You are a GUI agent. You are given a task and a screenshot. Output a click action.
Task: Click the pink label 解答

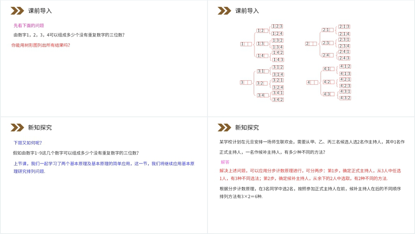(225, 162)
